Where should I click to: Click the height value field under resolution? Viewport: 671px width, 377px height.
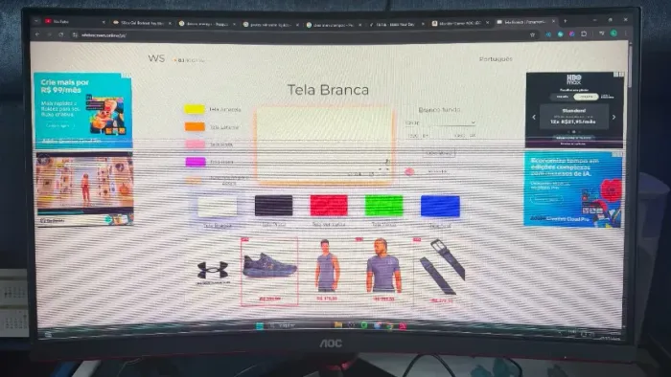pos(459,135)
